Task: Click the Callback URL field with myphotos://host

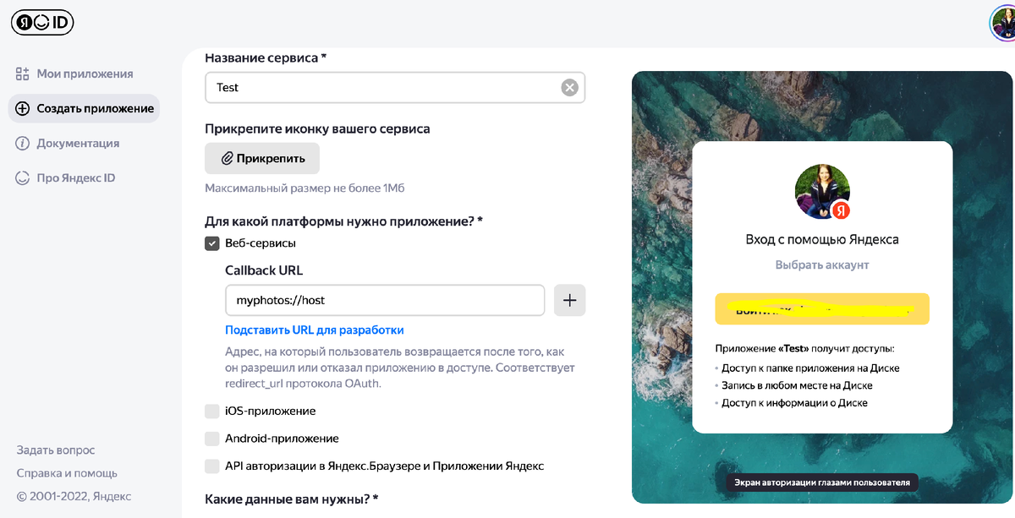Action: [x=385, y=300]
